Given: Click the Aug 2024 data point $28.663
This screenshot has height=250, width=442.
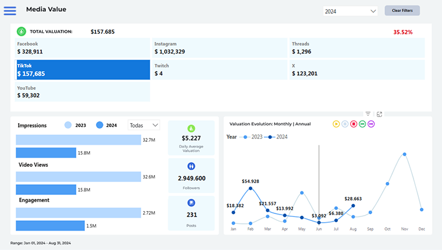Looking at the screenshot, I should [x=353, y=206].
